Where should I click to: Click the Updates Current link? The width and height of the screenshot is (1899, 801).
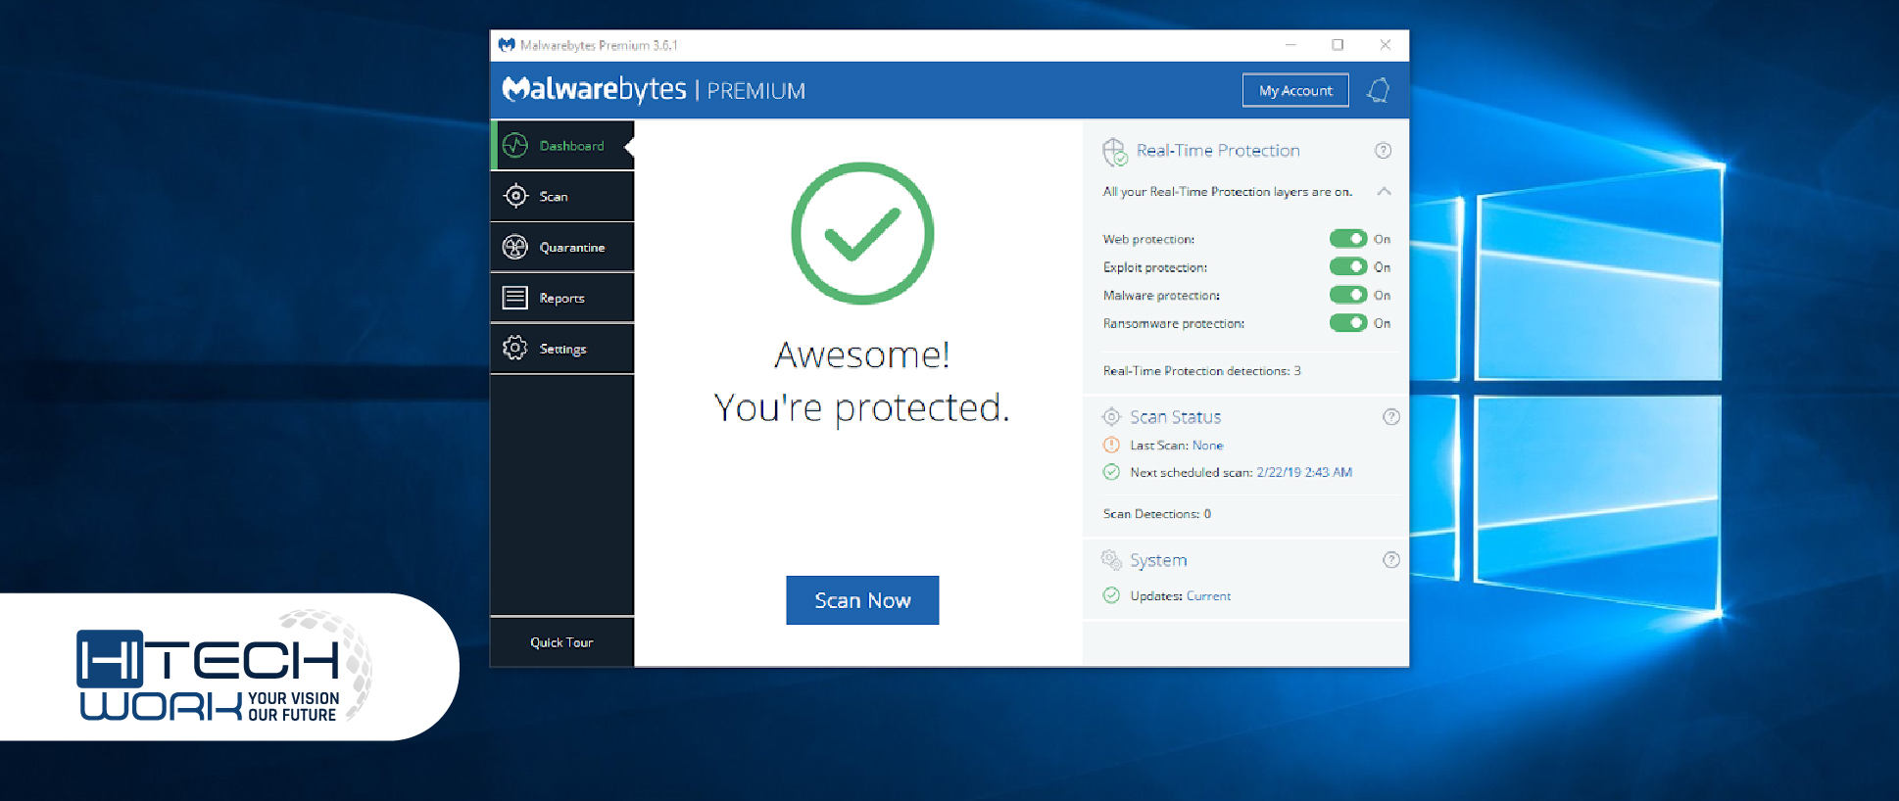click(x=1208, y=595)
